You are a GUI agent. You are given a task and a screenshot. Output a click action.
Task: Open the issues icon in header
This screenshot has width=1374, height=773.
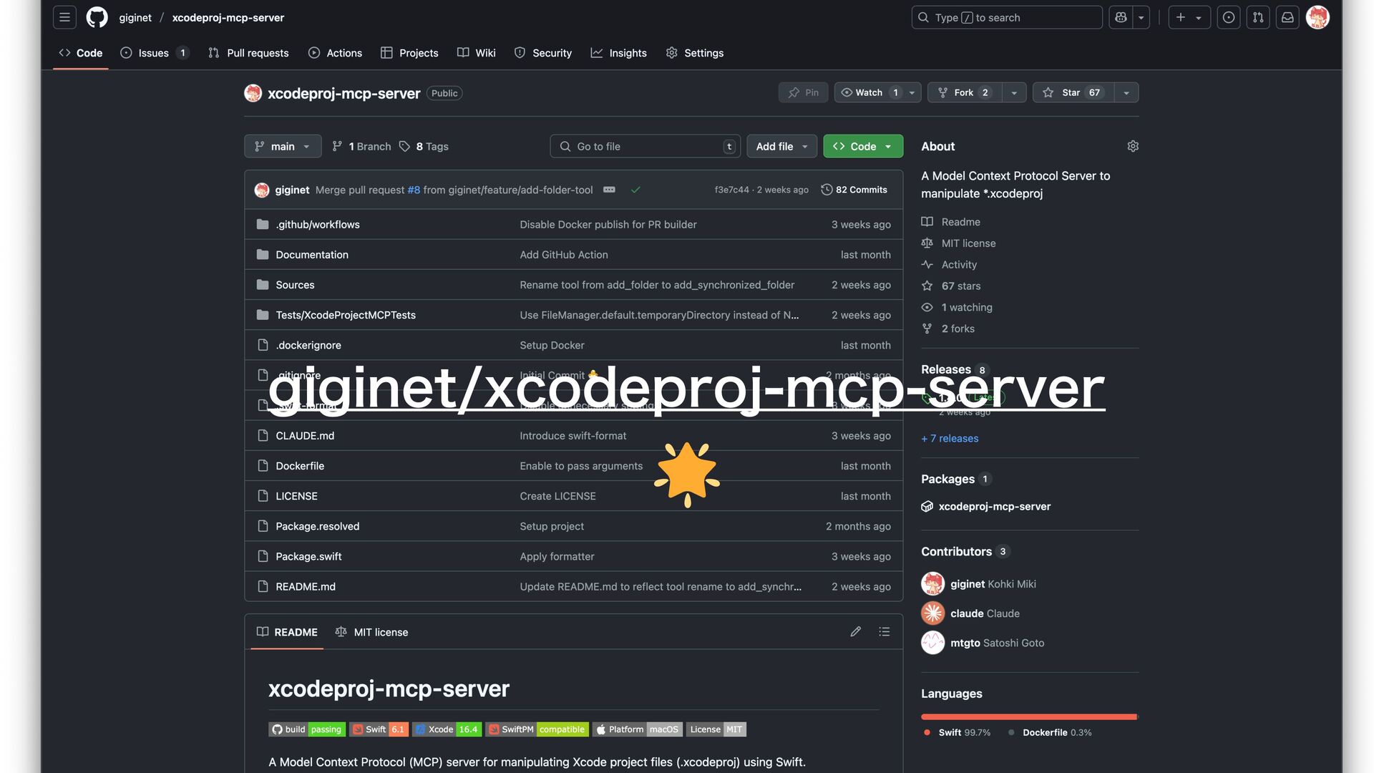[1229, 17]
